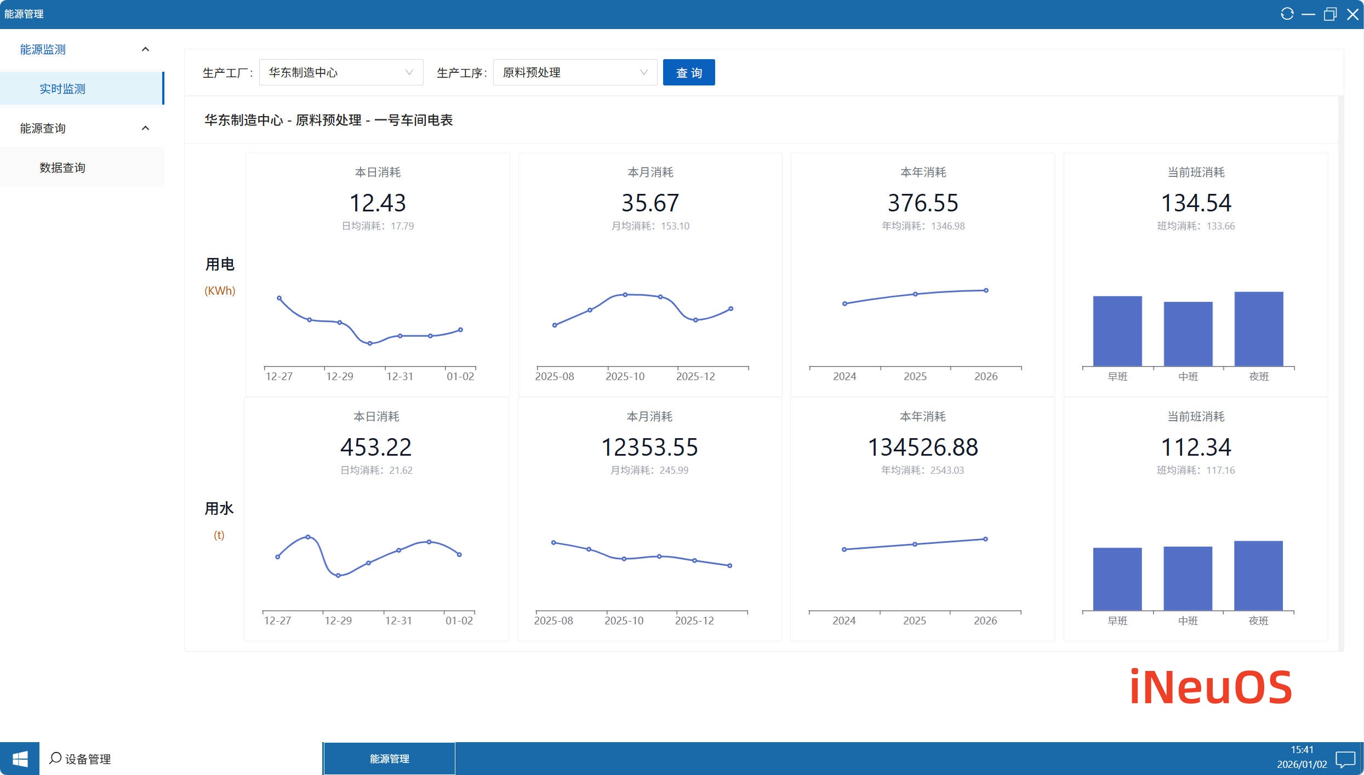Screen dimensions: 1364x775
Task: Click the 2026 point on electricity yearly chart
Action: coord(986,290)
